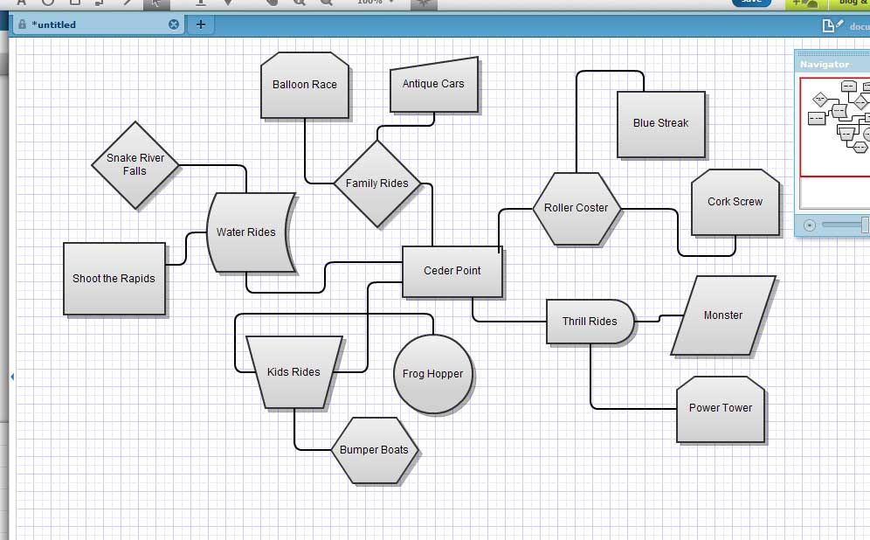The height and width of the screenshot is (540, 870).
Task: Select the Family Rides diamond
Action: click(377, 183)
